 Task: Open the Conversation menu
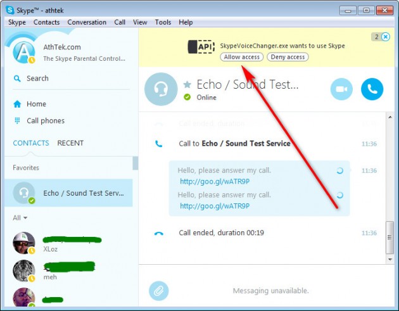point(87,22)
